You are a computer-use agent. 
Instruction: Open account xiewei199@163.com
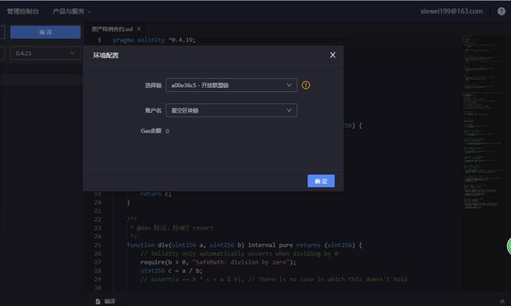click(451, 11)
